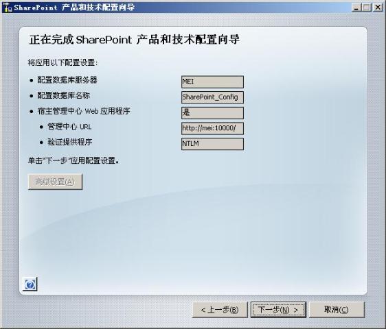Click the NTLM authentication provider field
The width and height of the screenshot is (386, 329).
click(x=212, y=144)
